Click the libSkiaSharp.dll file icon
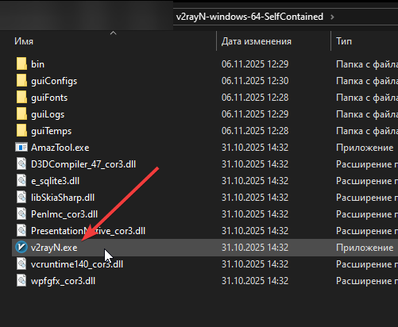The height and width of the screenshot is (327, 398). pos(21,198)
